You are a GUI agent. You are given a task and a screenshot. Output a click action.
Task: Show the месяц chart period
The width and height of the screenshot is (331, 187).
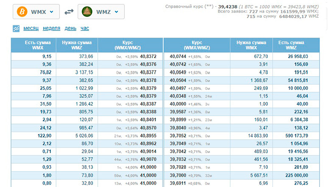31,28
